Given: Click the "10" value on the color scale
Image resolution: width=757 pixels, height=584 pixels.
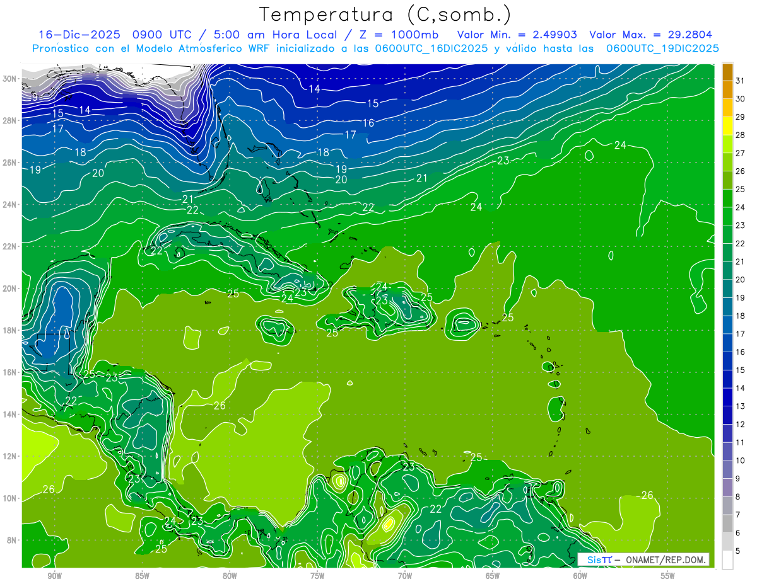Looking at the screenshot, I should click(741, 461).
